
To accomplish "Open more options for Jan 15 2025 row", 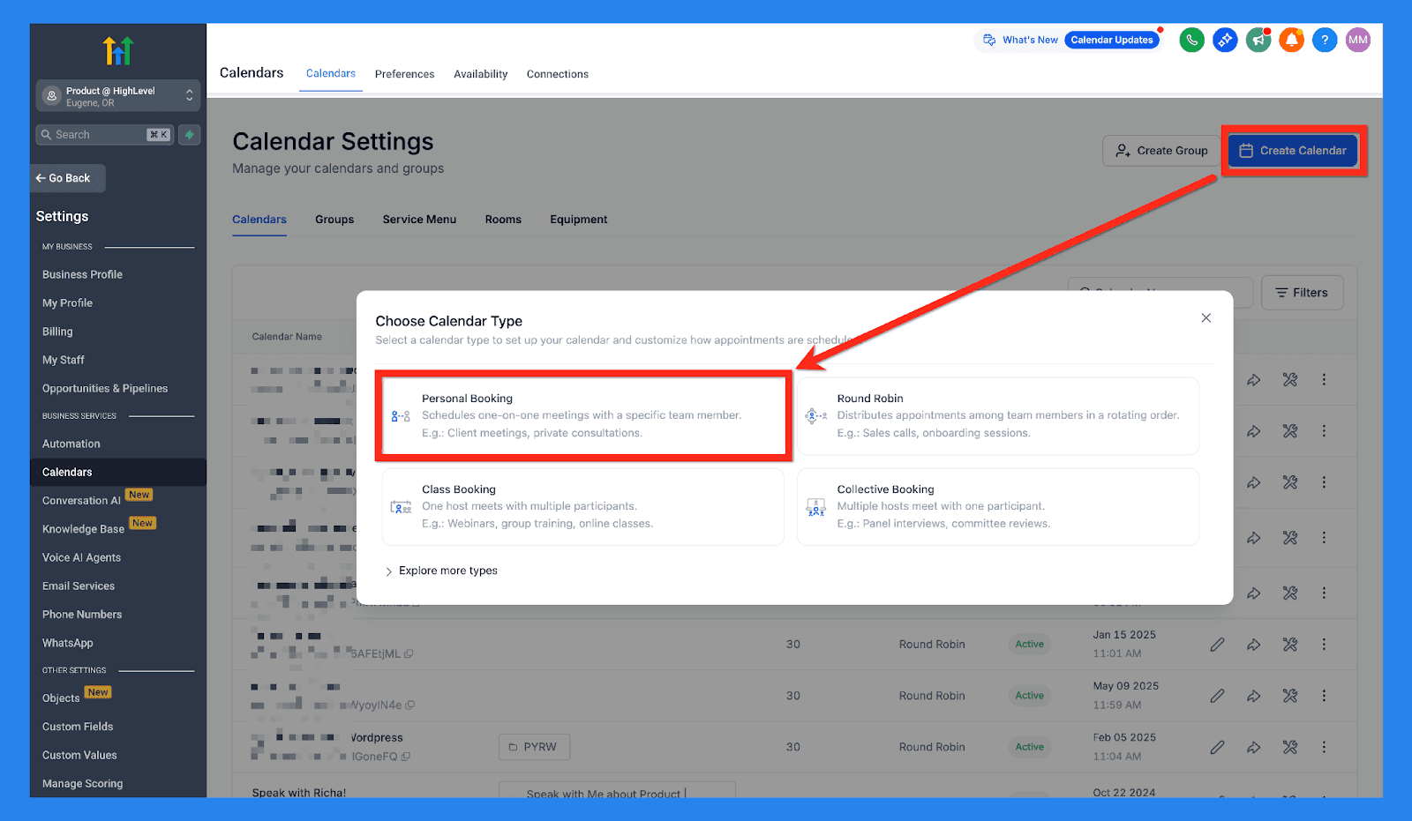I will (x=1324, y=645).
